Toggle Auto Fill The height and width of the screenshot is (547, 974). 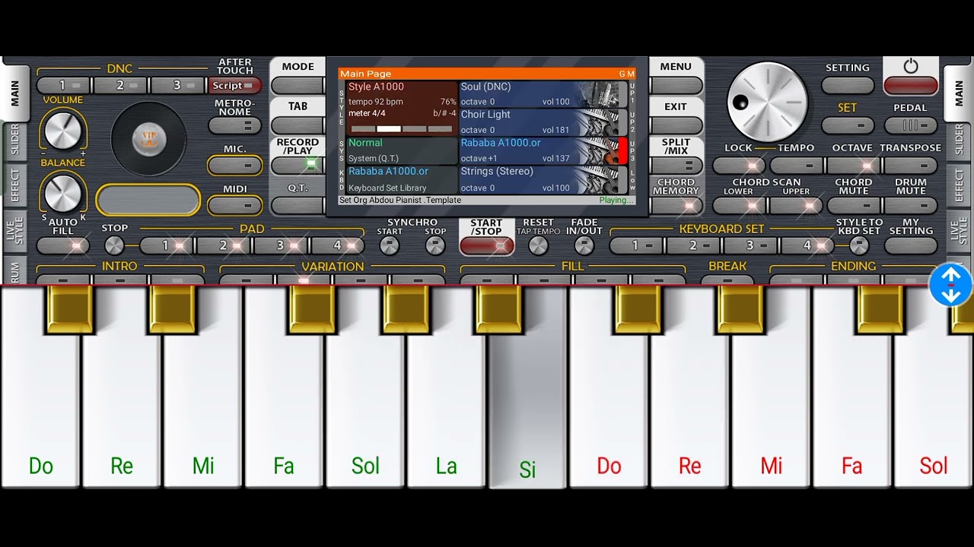click(63, 245)
